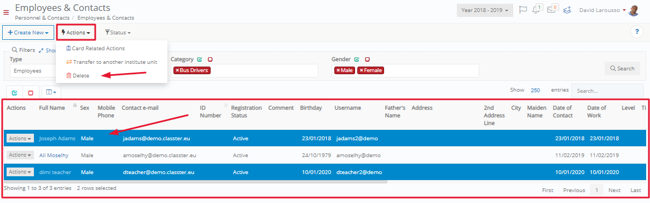Click David Larousso's profile avatar
Image resolution: width=650 pixels, height=203 pixels.
[x=634, y=10]
